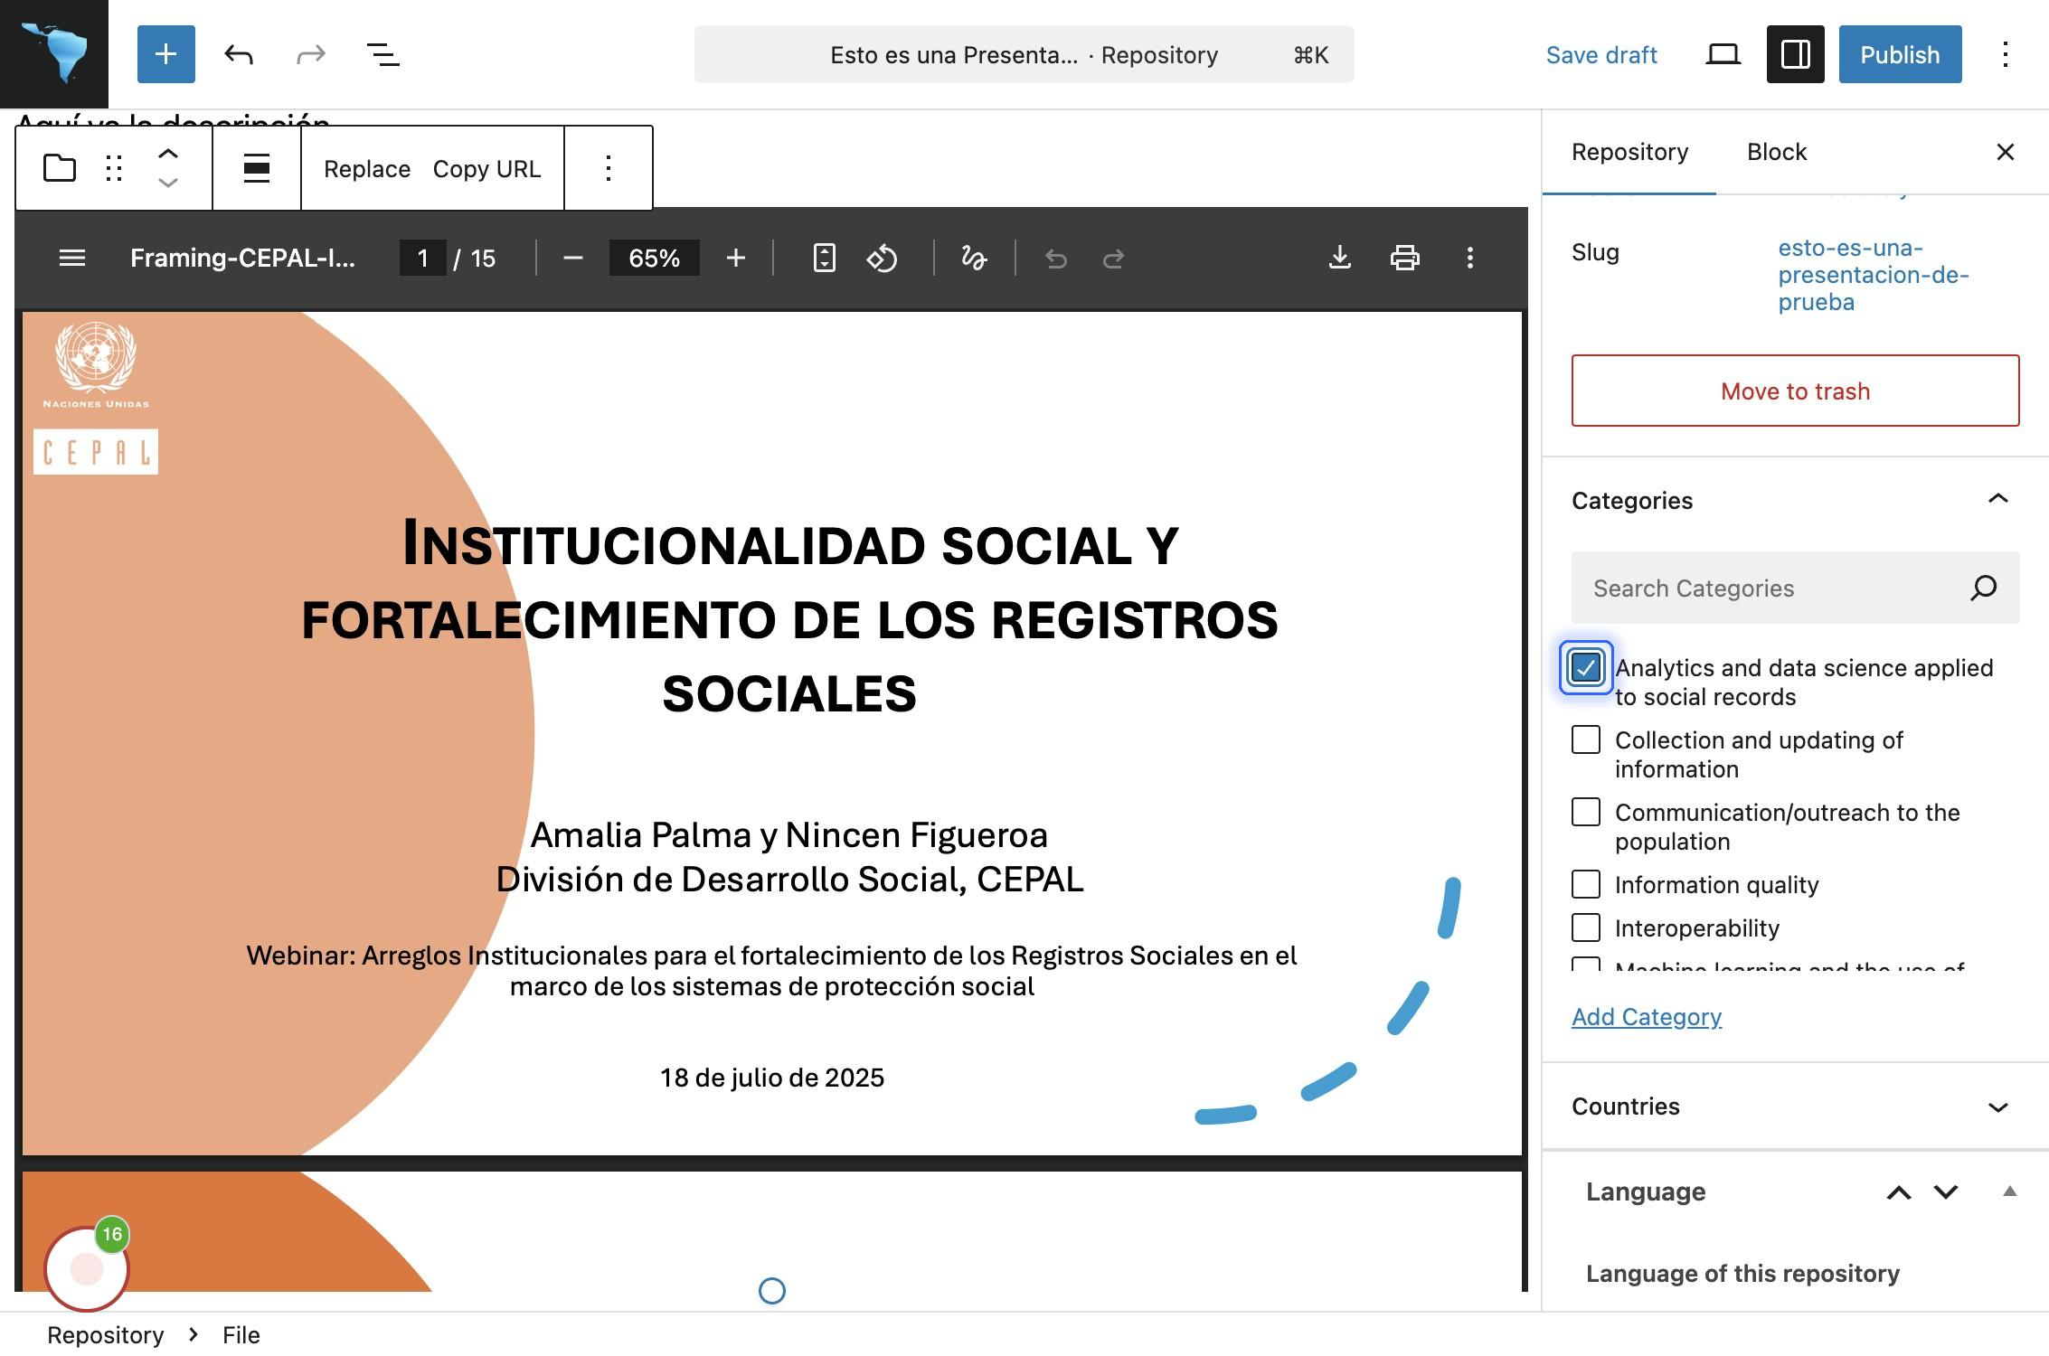Viewport: 2049px width, 1356px height.
Task: Select the PDF draw annotation tool
Action: pos(974,259)
